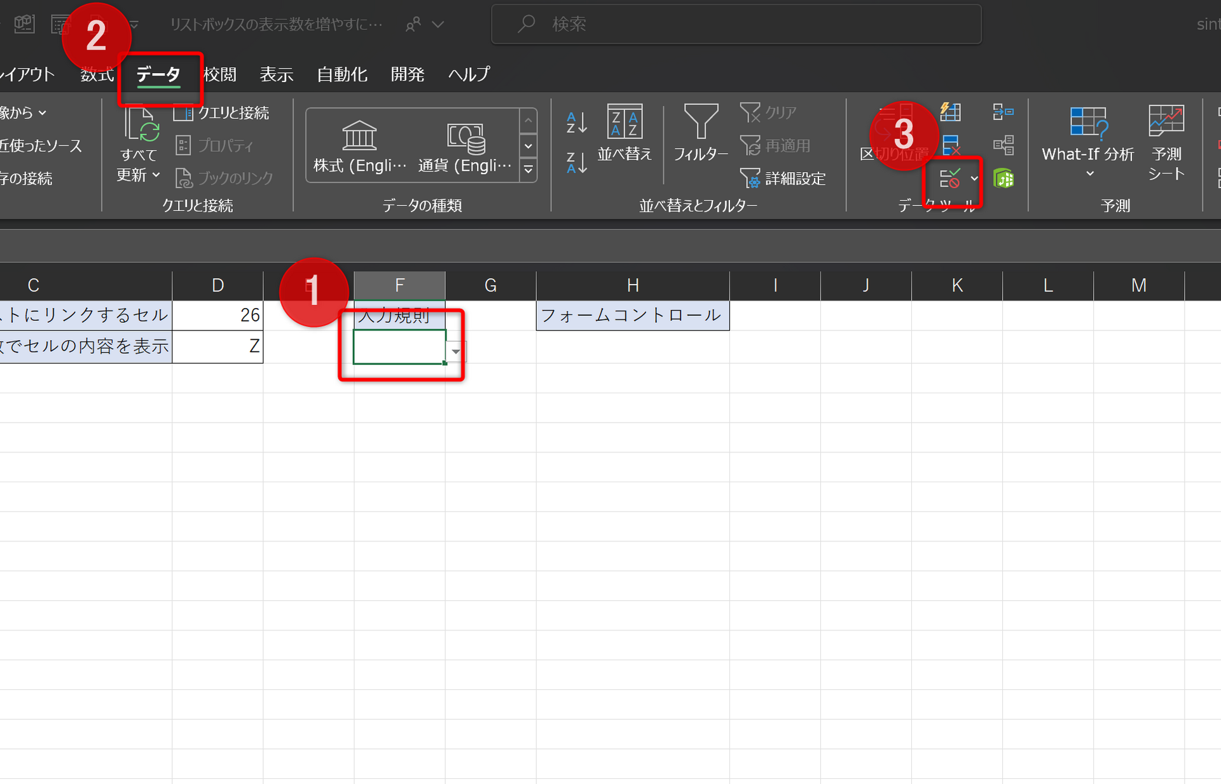Click the 詳細設定 advanced filter button
Image resolution: width=1221 pixels, height=784 pixels.
(x=783, y=179)
